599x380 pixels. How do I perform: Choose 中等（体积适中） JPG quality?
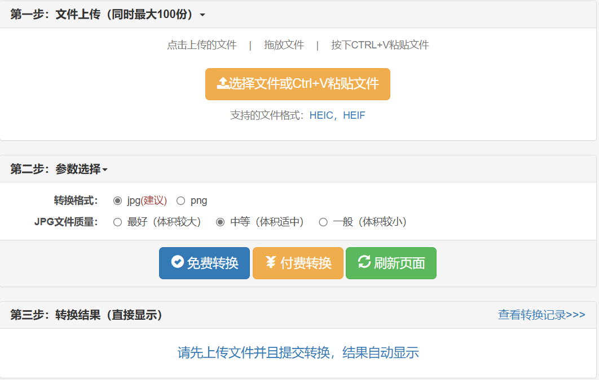[x=219, y=222]
